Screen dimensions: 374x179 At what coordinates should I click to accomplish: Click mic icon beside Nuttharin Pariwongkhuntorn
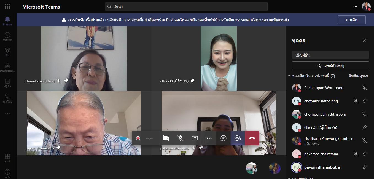[365, 141]
